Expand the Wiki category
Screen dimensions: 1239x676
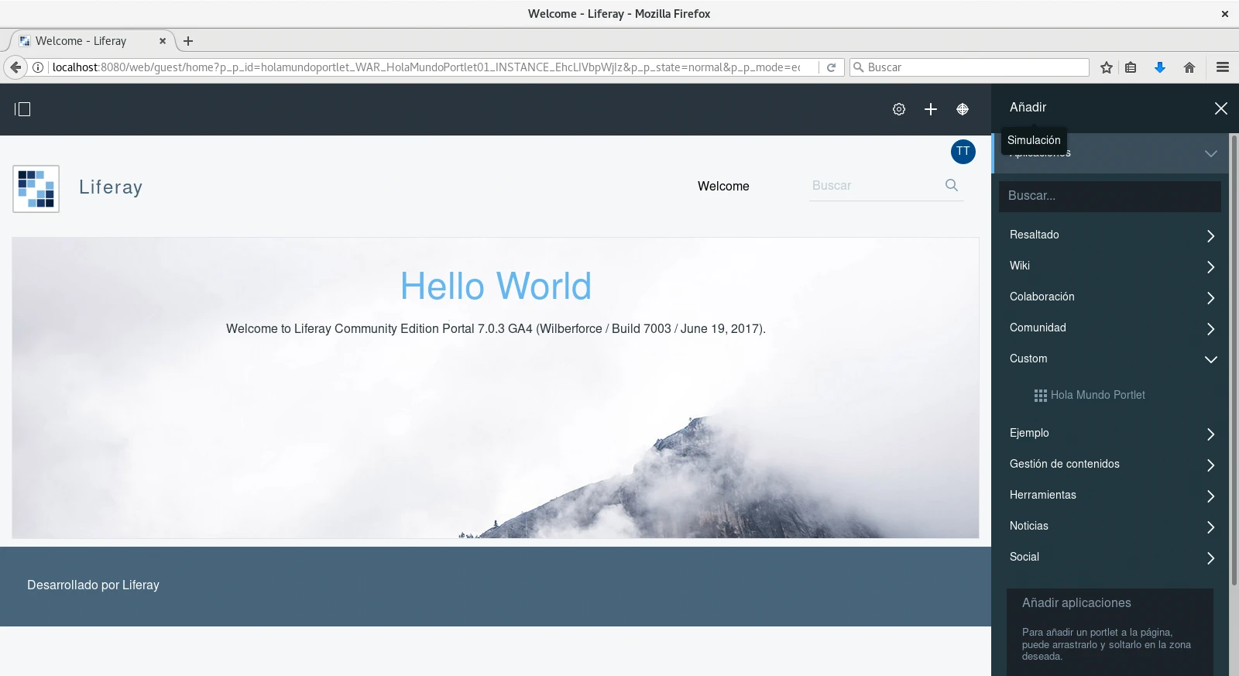pos(1210,266)
